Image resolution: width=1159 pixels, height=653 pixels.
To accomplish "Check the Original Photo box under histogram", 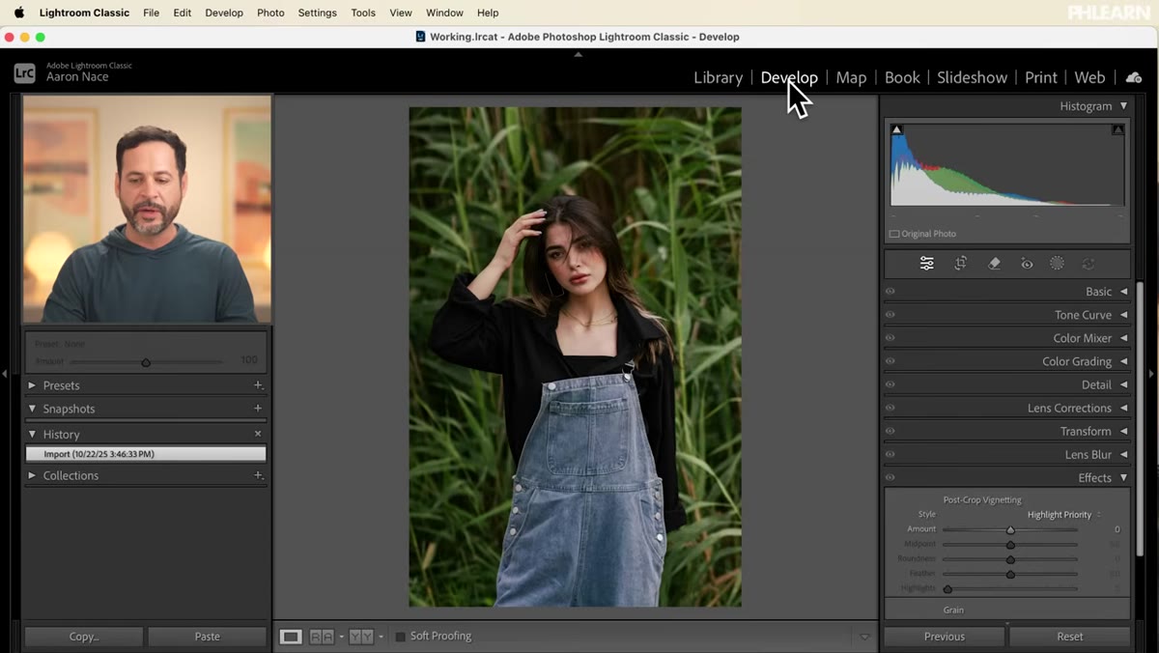I will (x=894, y=234).
